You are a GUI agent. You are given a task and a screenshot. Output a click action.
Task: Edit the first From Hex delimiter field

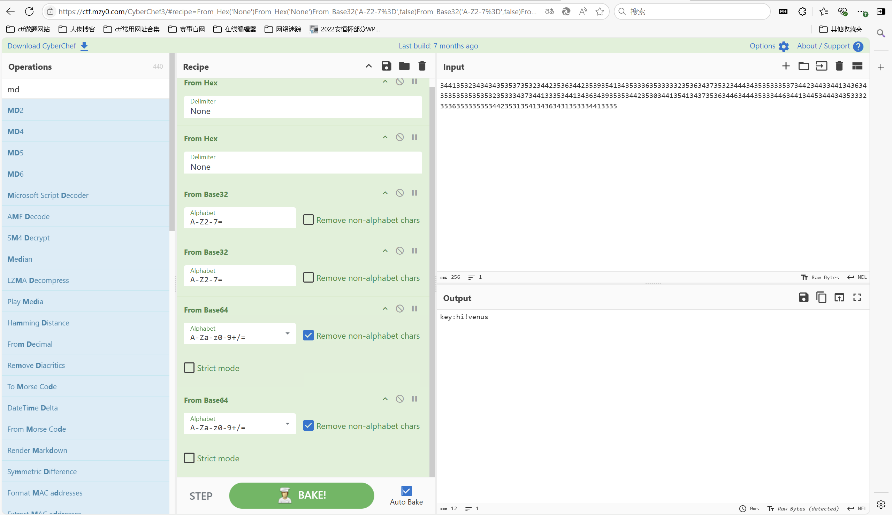pos(303,107)
